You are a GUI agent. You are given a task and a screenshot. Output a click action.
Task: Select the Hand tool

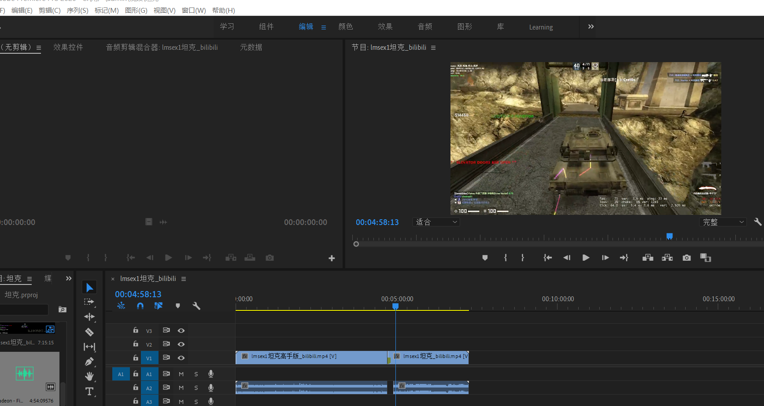(x=89, y=376)
